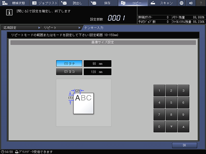Image resolution: width=206 pixels, height=154 pixels.
Task: Switch to the 読出し recall tab
Action: point(74,3)
